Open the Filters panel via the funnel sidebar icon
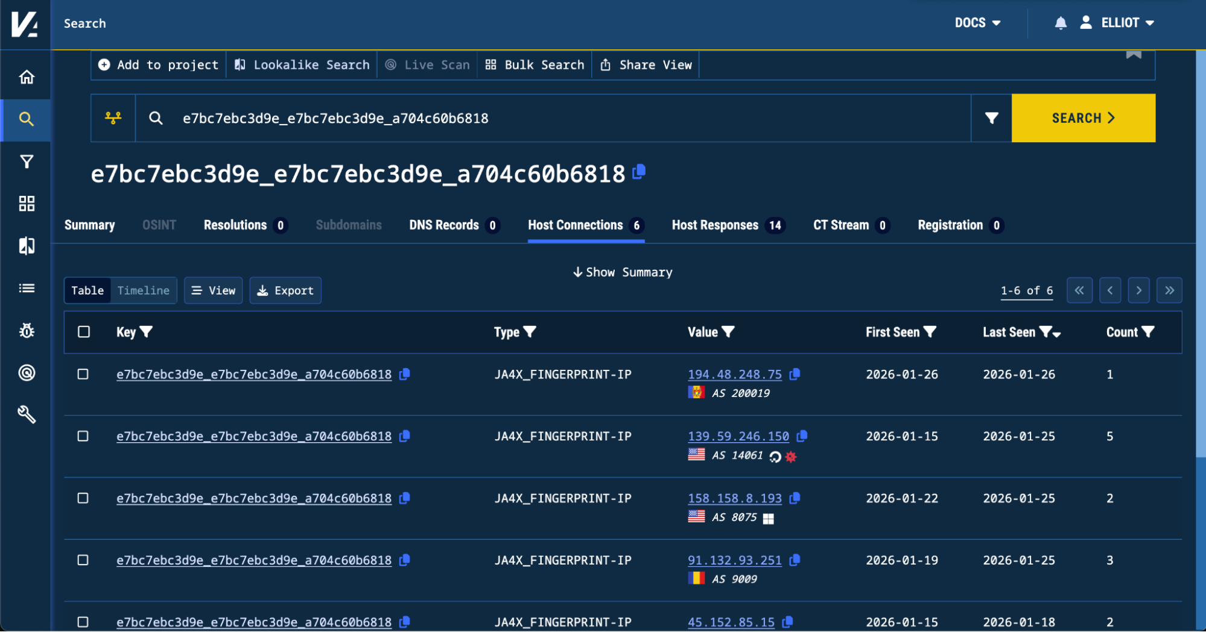 tap(25, 161)
